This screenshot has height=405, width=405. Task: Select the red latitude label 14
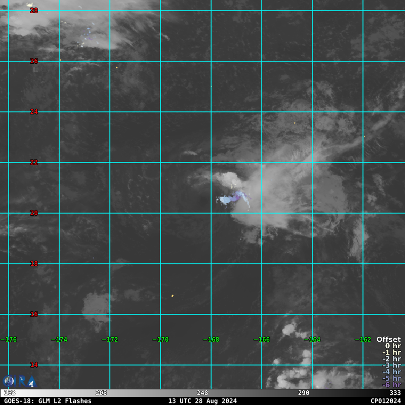tap(34, 364)
